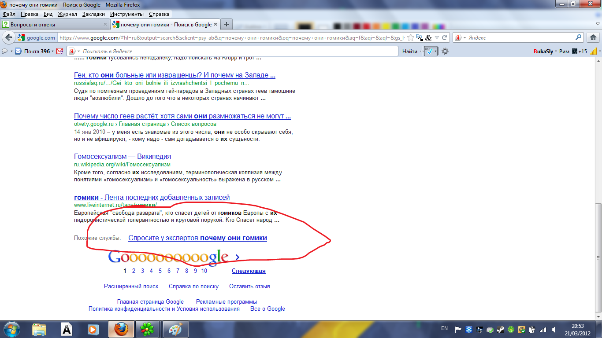Open the Гомосексуализм — Википедия result
The width and height of the screenshot is (602, 338).
[123, 157]
